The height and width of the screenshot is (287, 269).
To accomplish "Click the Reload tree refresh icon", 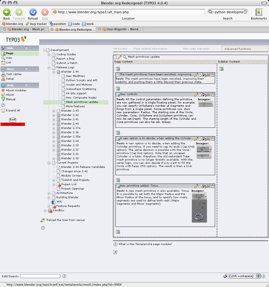I will [x=43, y=220].
